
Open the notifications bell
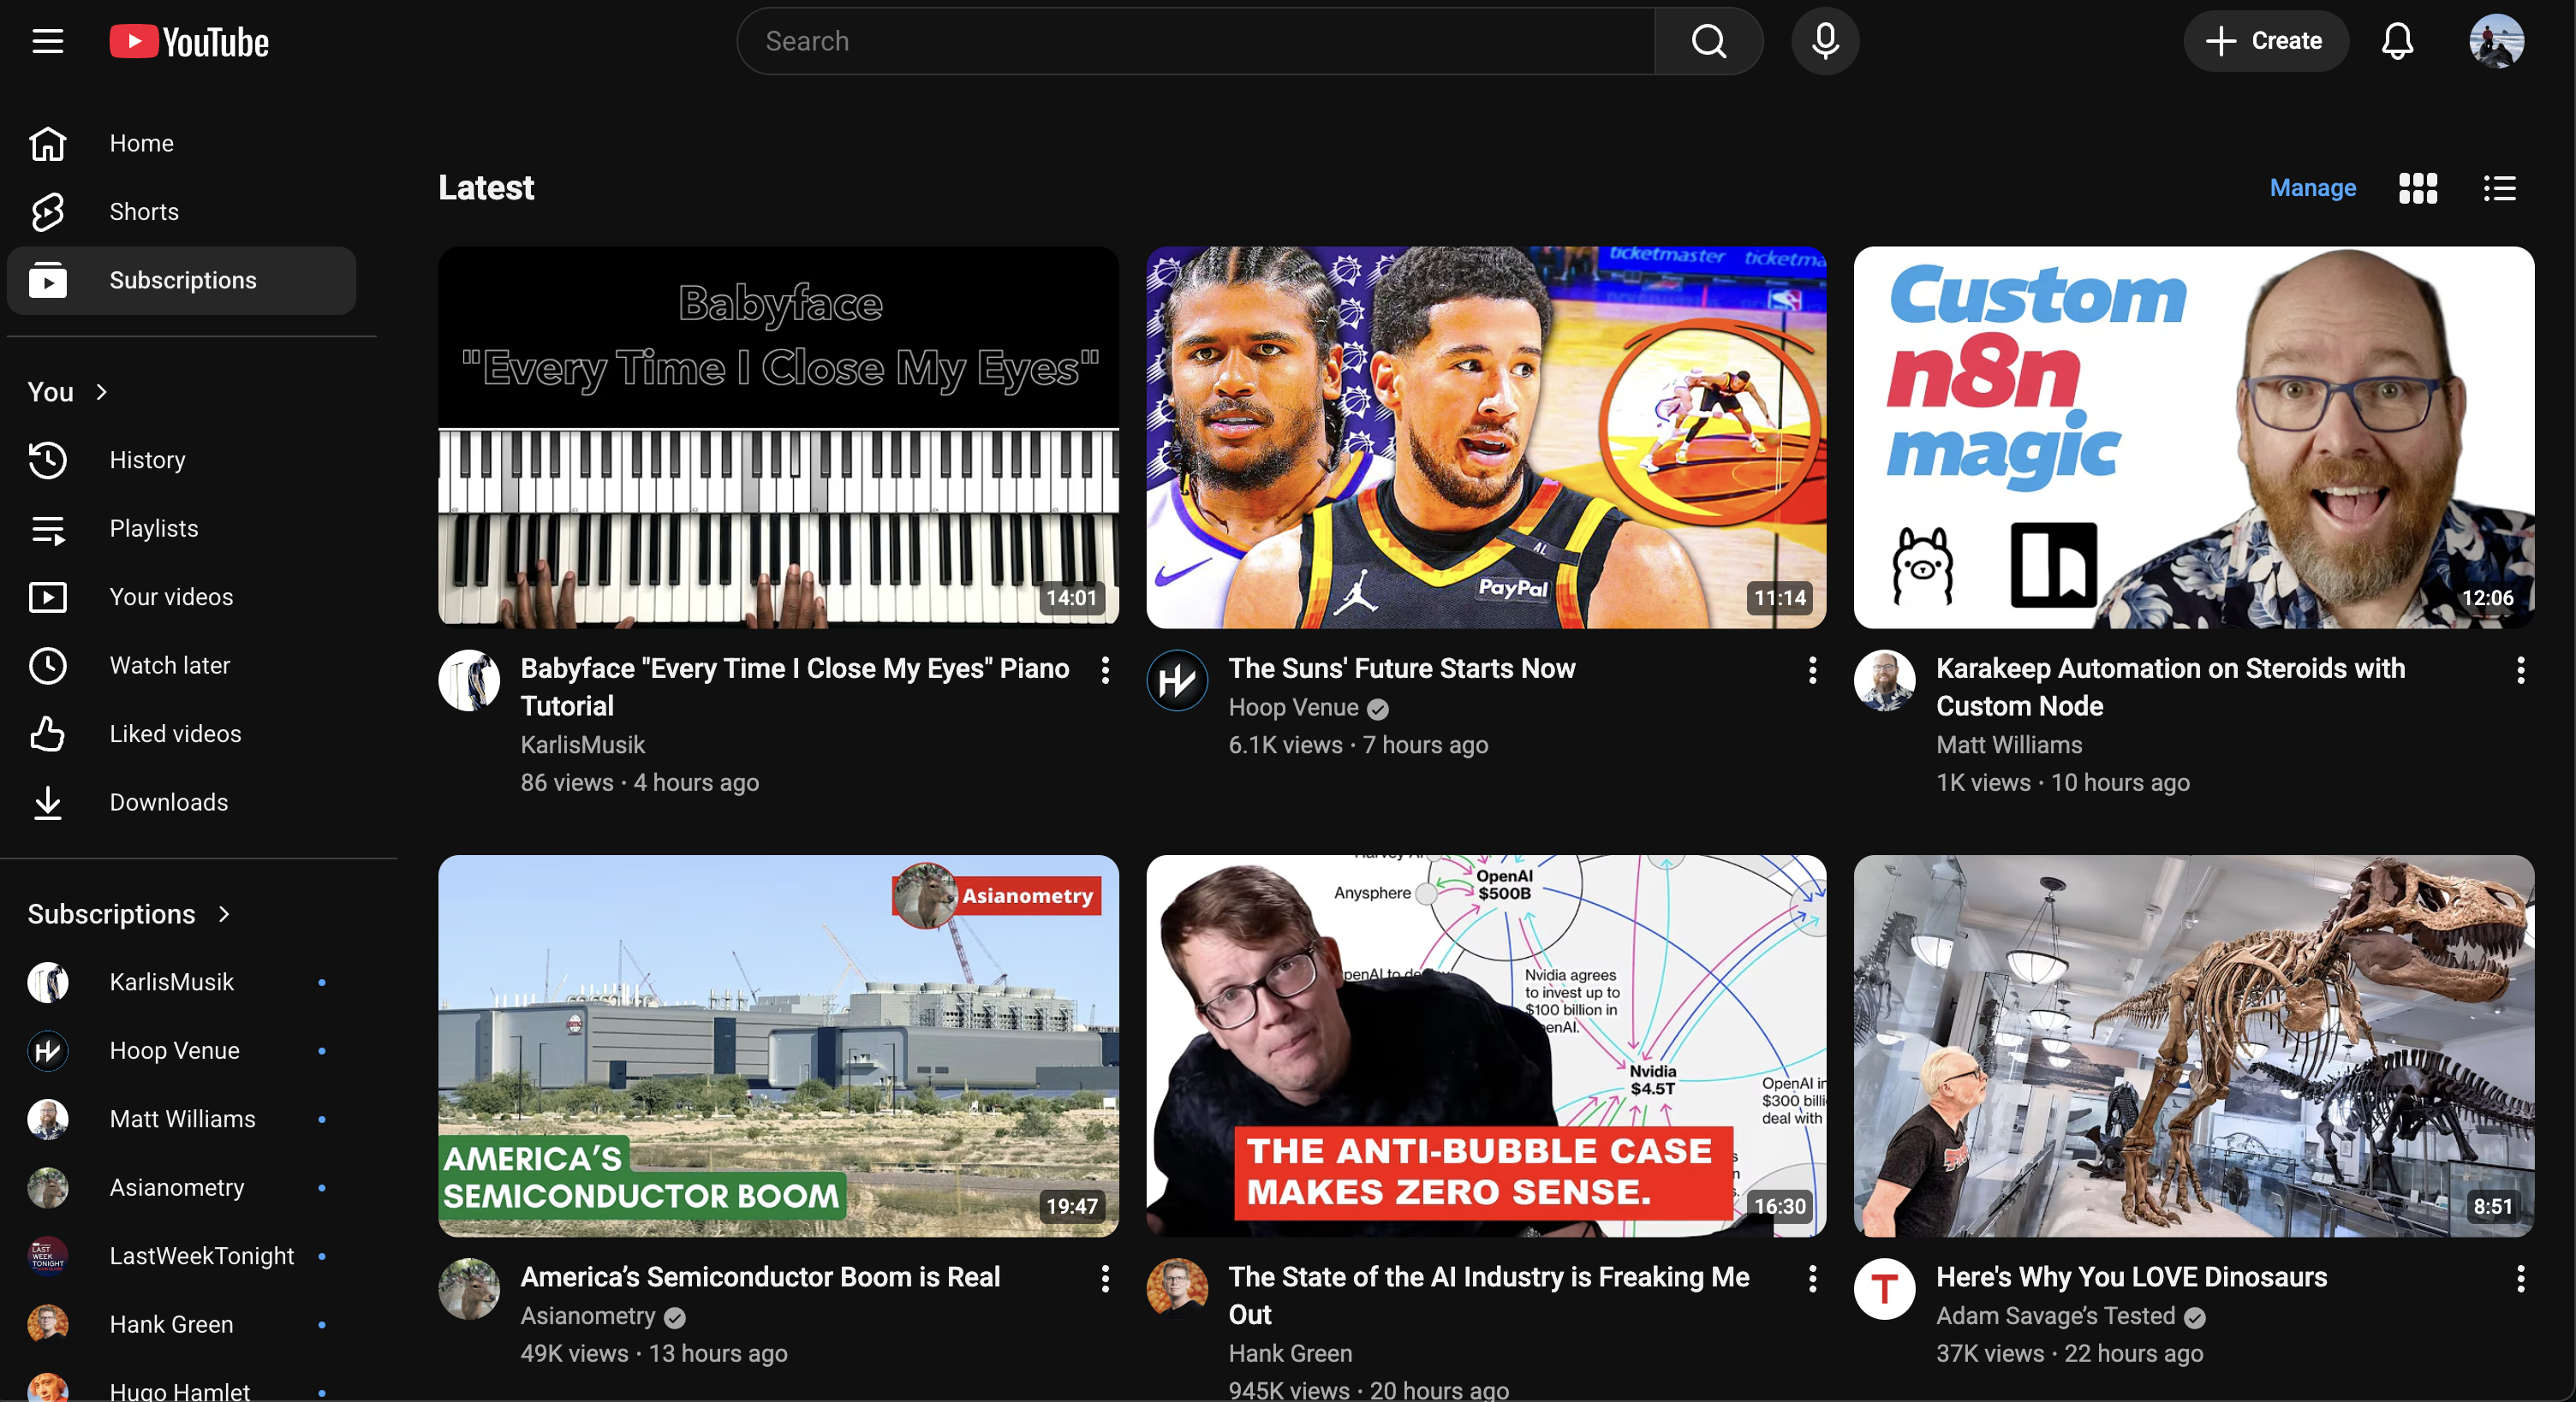pos(2397,41)
